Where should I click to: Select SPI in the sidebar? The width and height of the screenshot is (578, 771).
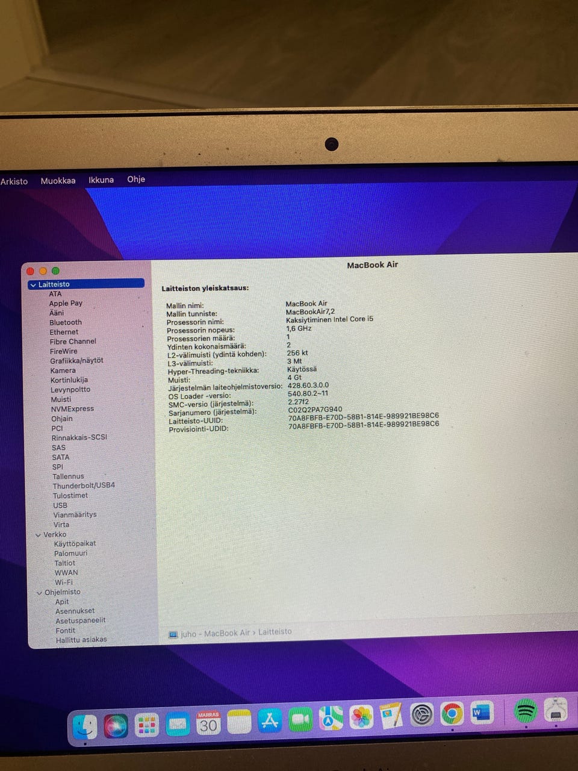[58, 467]
